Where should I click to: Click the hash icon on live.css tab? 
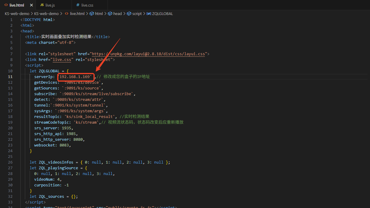point(78,5)
